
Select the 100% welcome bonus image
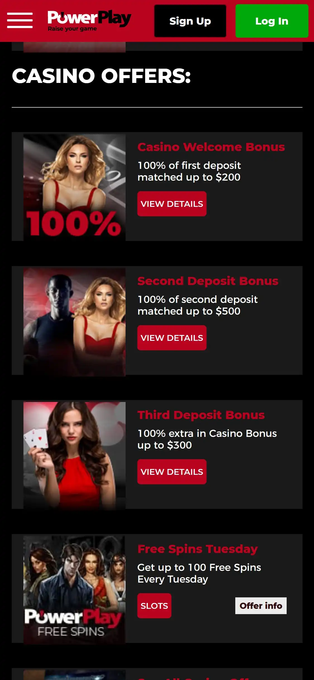(75, 187)
